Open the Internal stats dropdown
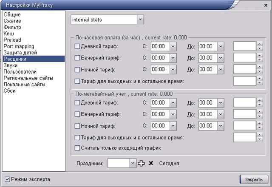The width and height of the screenshot is (272, 187). (140, 20)
